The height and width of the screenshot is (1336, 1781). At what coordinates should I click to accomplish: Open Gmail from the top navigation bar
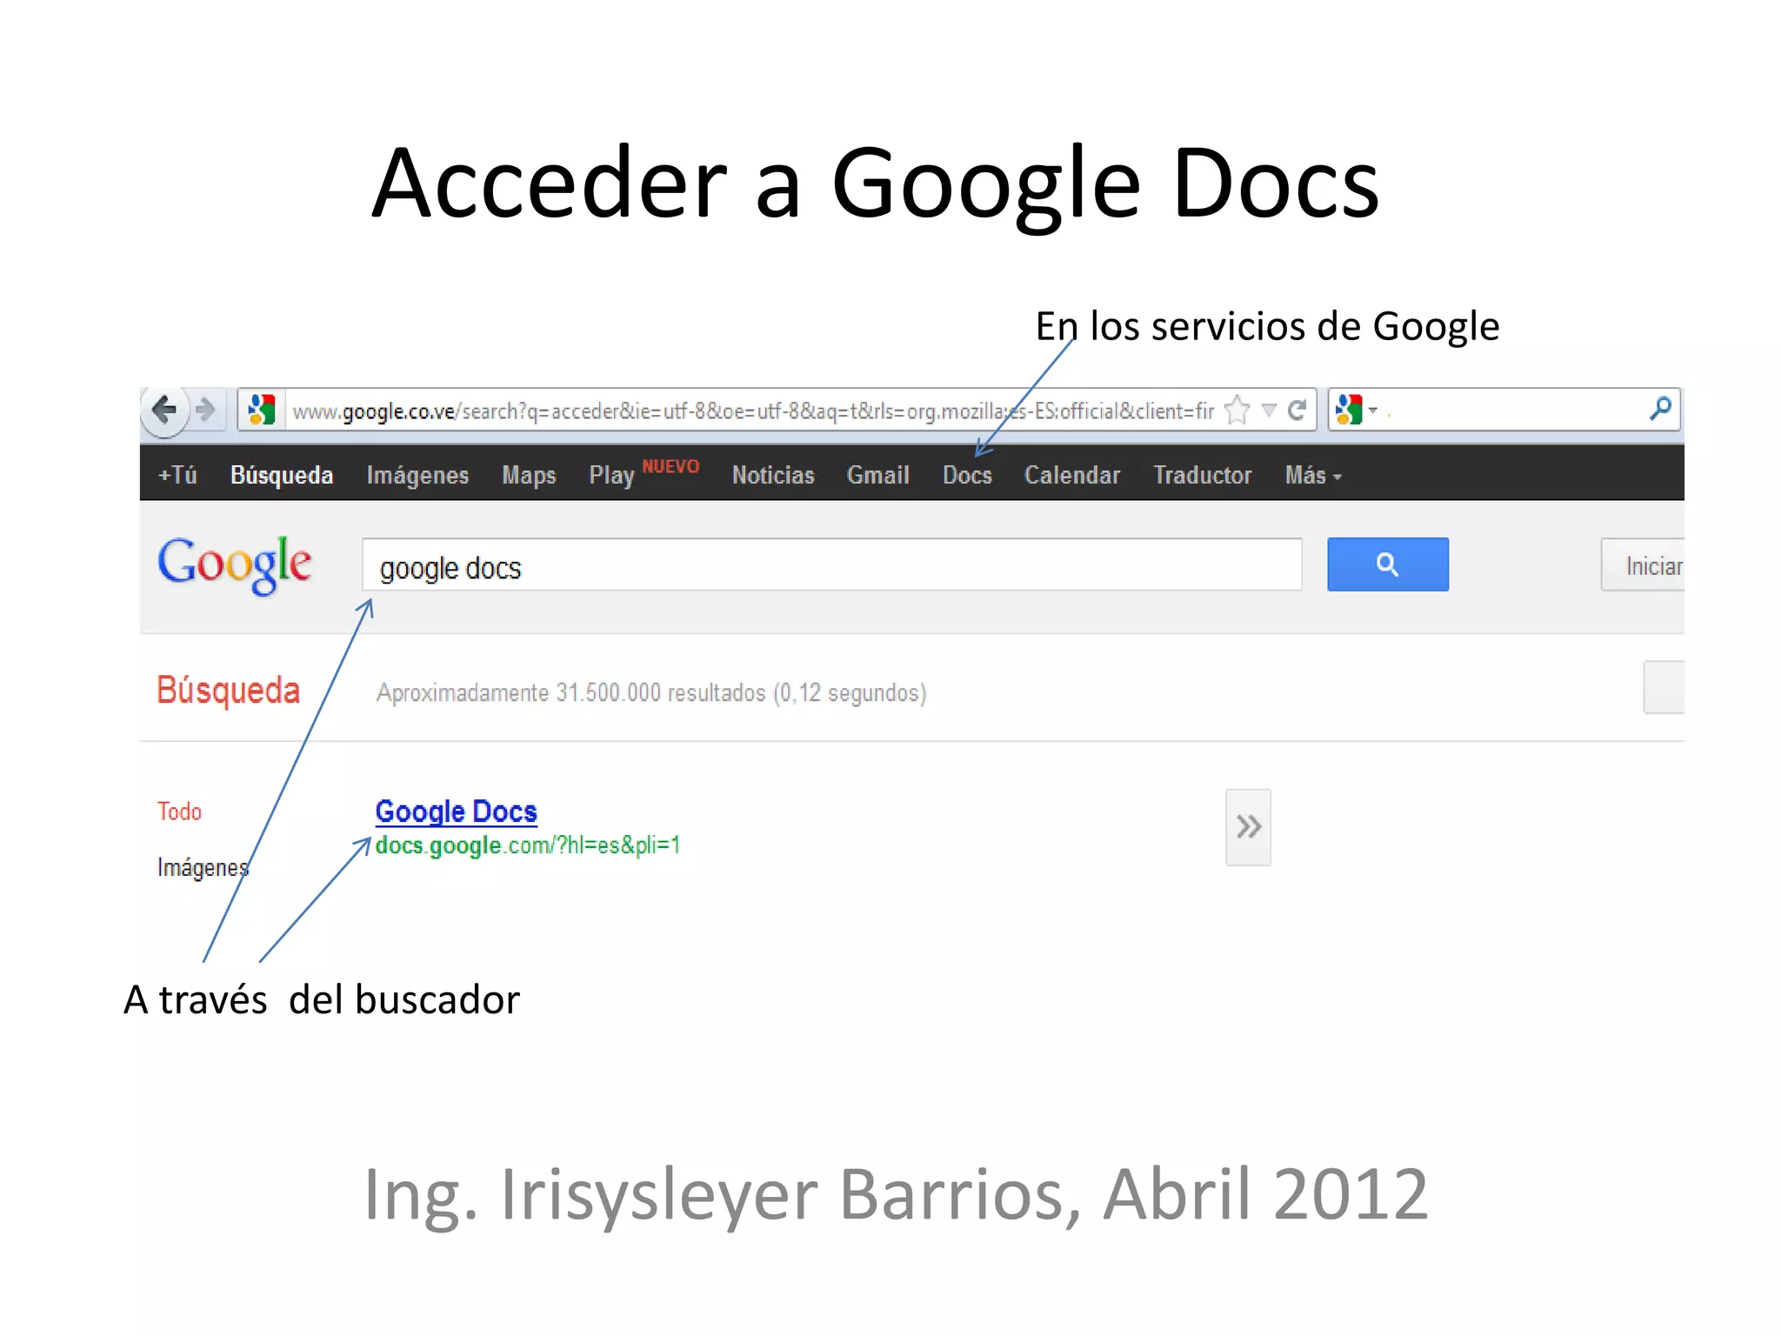click(x=877, y=475)
